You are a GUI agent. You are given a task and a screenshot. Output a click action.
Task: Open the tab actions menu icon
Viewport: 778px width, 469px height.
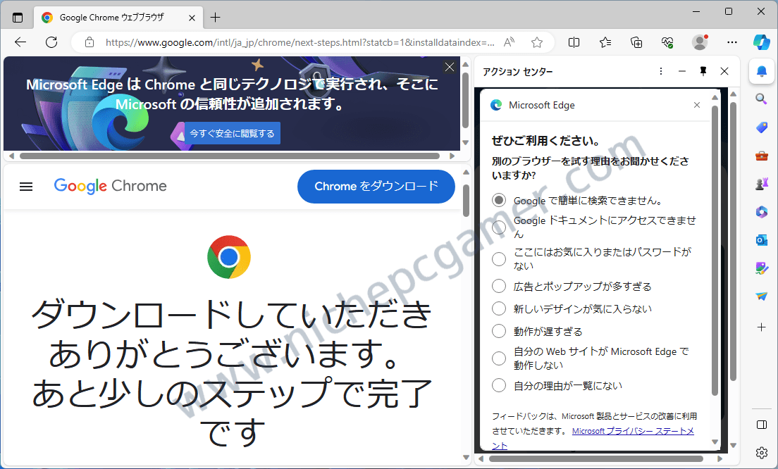coord(18,18)
